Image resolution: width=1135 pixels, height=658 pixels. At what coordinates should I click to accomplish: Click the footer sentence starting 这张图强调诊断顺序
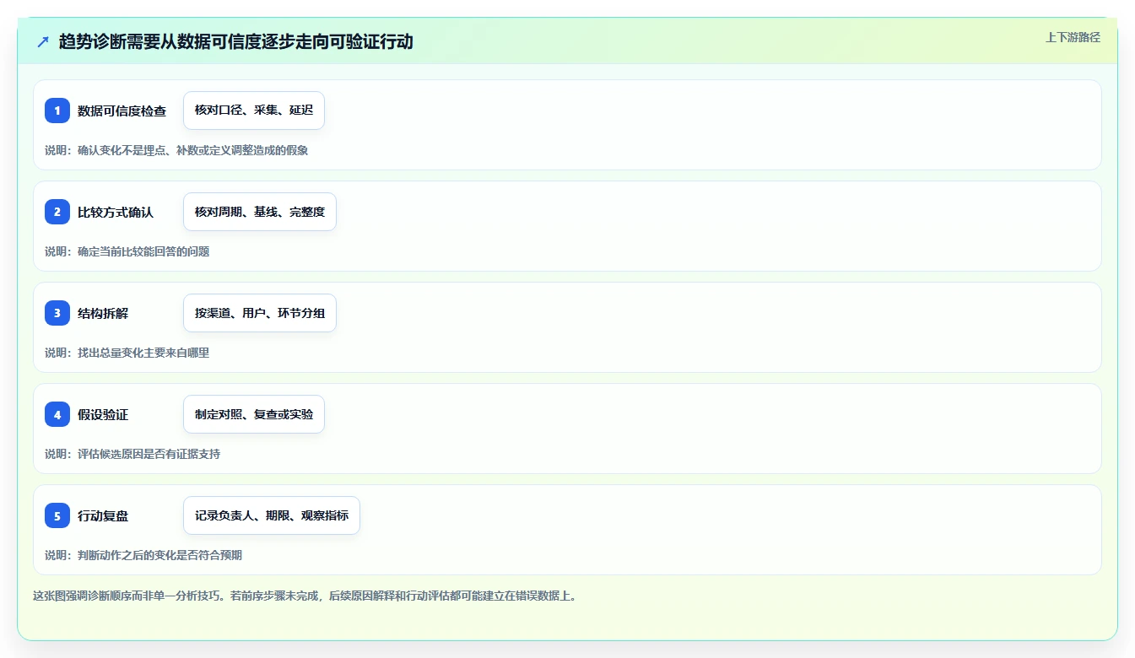pyautogui.click(x=305, y=596)
